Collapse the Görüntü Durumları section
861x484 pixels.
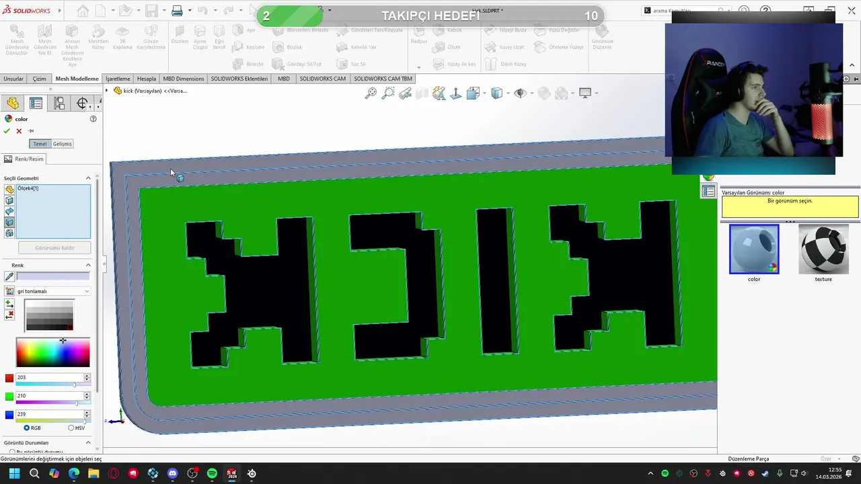[88, 442]
